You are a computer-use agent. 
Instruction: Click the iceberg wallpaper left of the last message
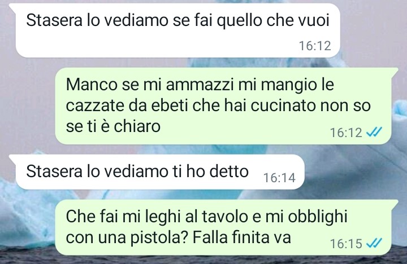(x=27, y=220)
